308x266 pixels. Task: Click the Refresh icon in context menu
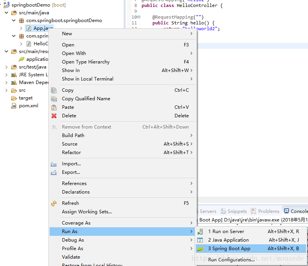(54, 203)
